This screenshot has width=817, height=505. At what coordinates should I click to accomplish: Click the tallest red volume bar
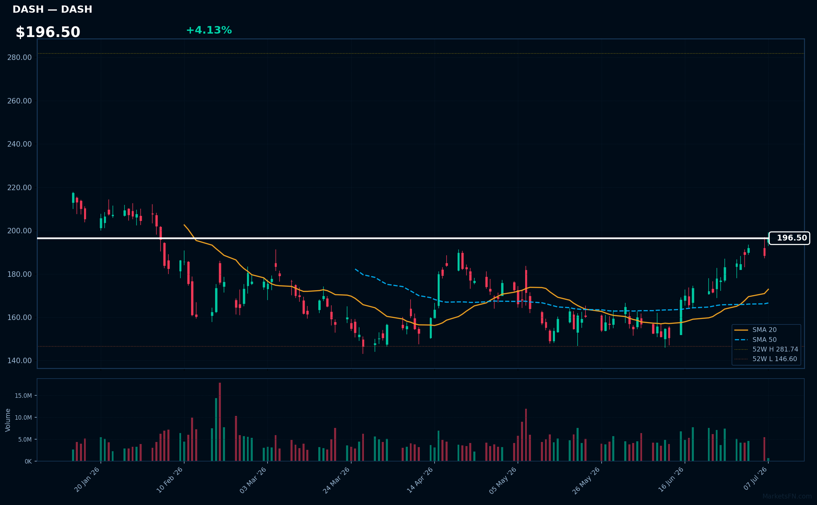point(220,422)
